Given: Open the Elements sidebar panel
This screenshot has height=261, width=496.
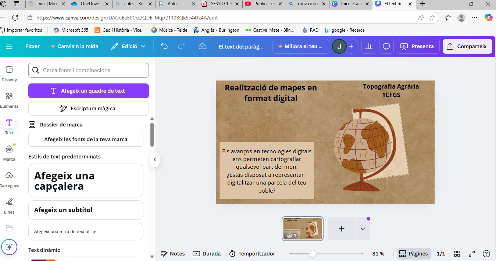Looking at the screenshot, I should 9,100.
